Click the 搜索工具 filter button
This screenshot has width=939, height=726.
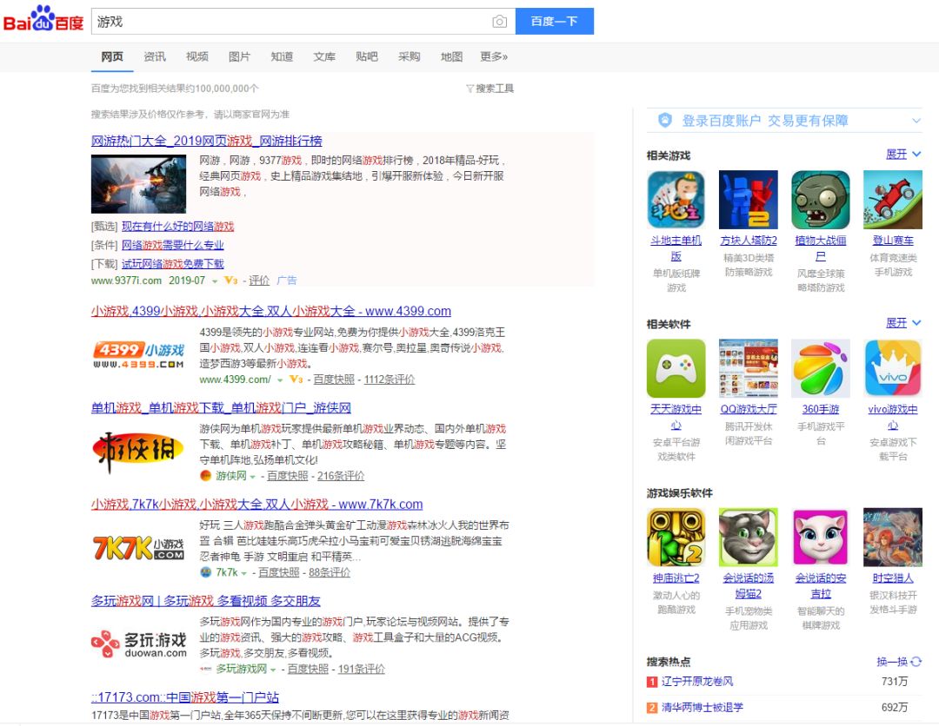[x=489, y=89]
